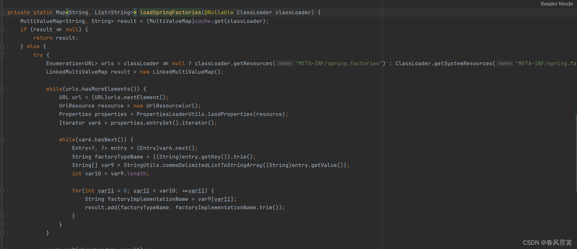The width and height of the screenshot is (577, 249).
Task: Click 'new LinkedMultiValueMap()' constructor call
Action: point(180,72)
